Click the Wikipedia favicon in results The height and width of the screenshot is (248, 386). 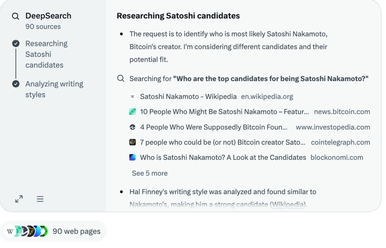[132, 97]
